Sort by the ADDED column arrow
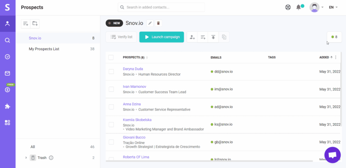The width and height of the screenshot is (346, 168). coord(331,58)
